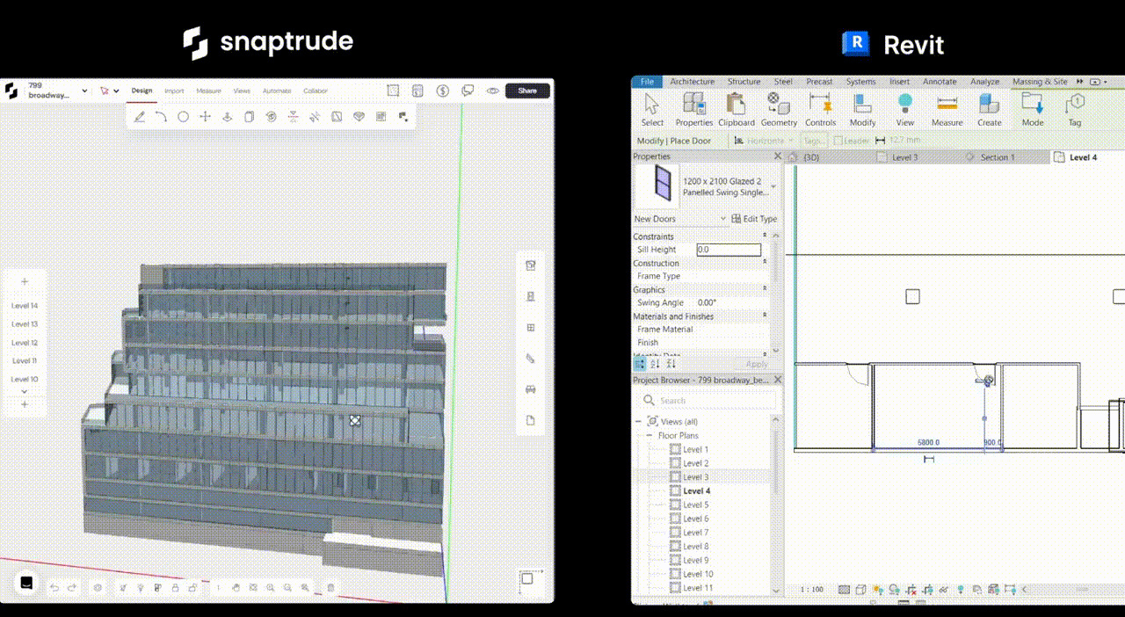Screen dimensions: 1125x617
Task: Expand the 799 broadway project name dropdown
Action: [x=84, y=91]
